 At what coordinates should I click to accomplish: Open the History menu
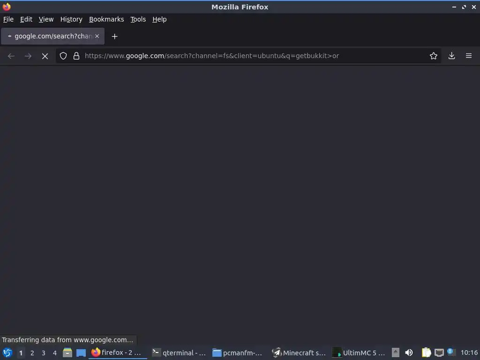tap(71, 19)
